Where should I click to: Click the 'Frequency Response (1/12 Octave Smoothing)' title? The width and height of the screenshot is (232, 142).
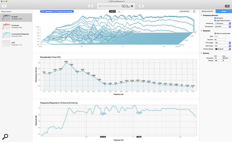(59, 103)
